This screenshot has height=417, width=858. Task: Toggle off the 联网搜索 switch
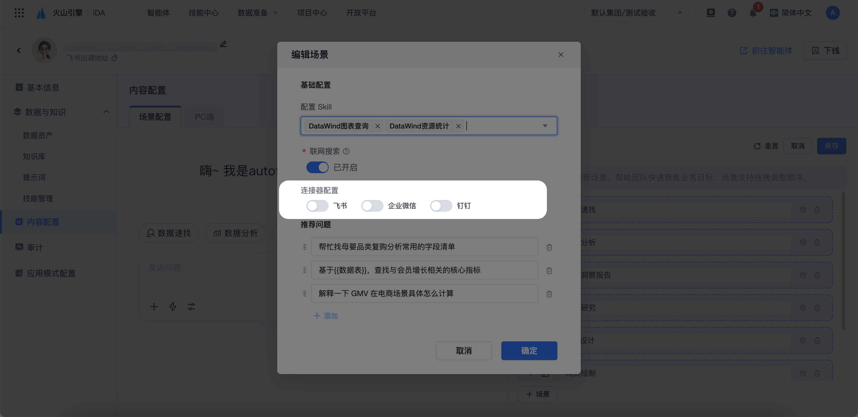(x=318, y=167)
